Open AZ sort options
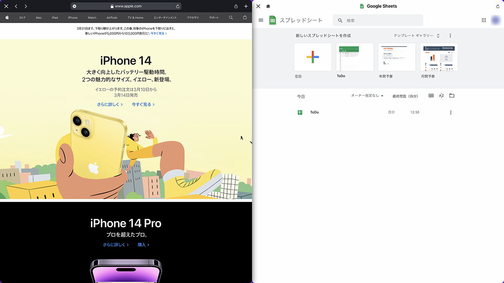 [x=441, y=96]
